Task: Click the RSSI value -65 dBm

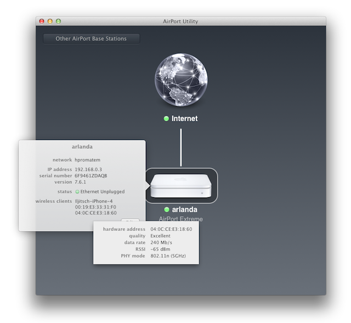Action: [160, 249]
